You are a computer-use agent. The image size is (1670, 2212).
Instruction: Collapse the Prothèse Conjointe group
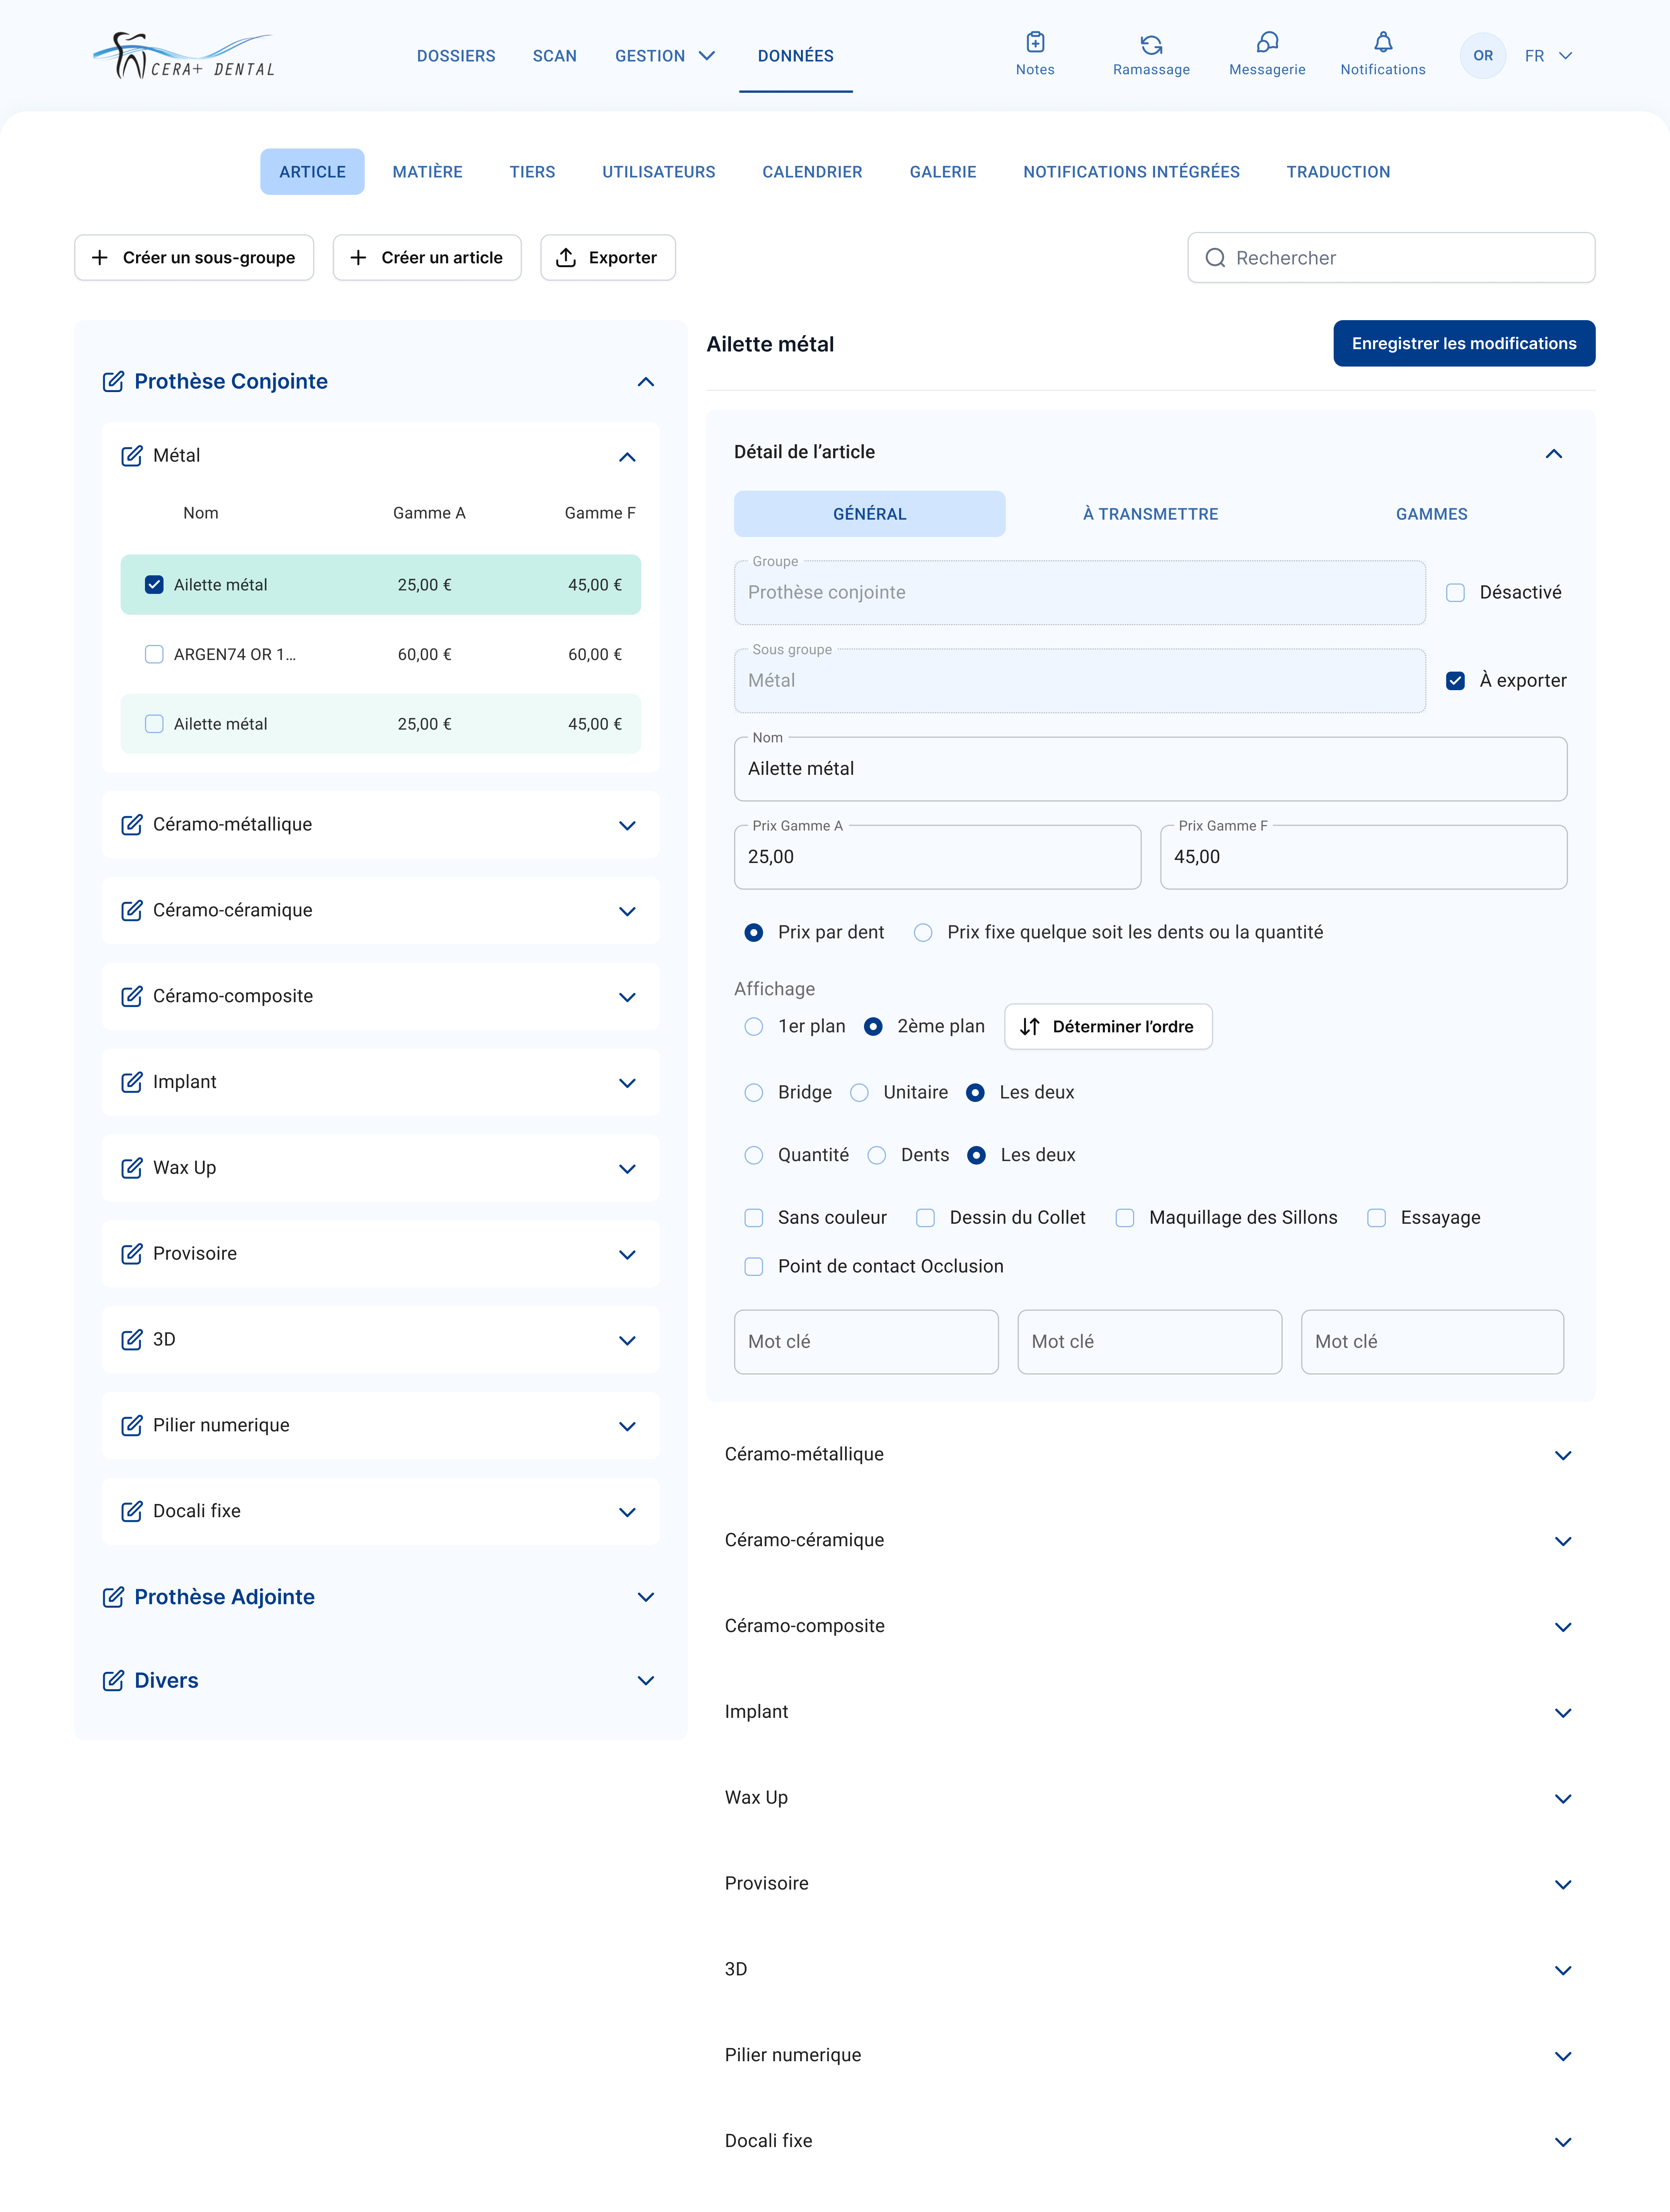646,382
